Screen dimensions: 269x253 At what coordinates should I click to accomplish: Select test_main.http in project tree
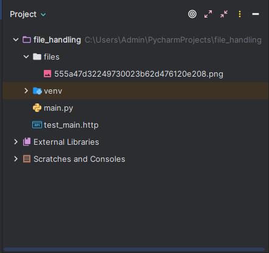(71, 125)
